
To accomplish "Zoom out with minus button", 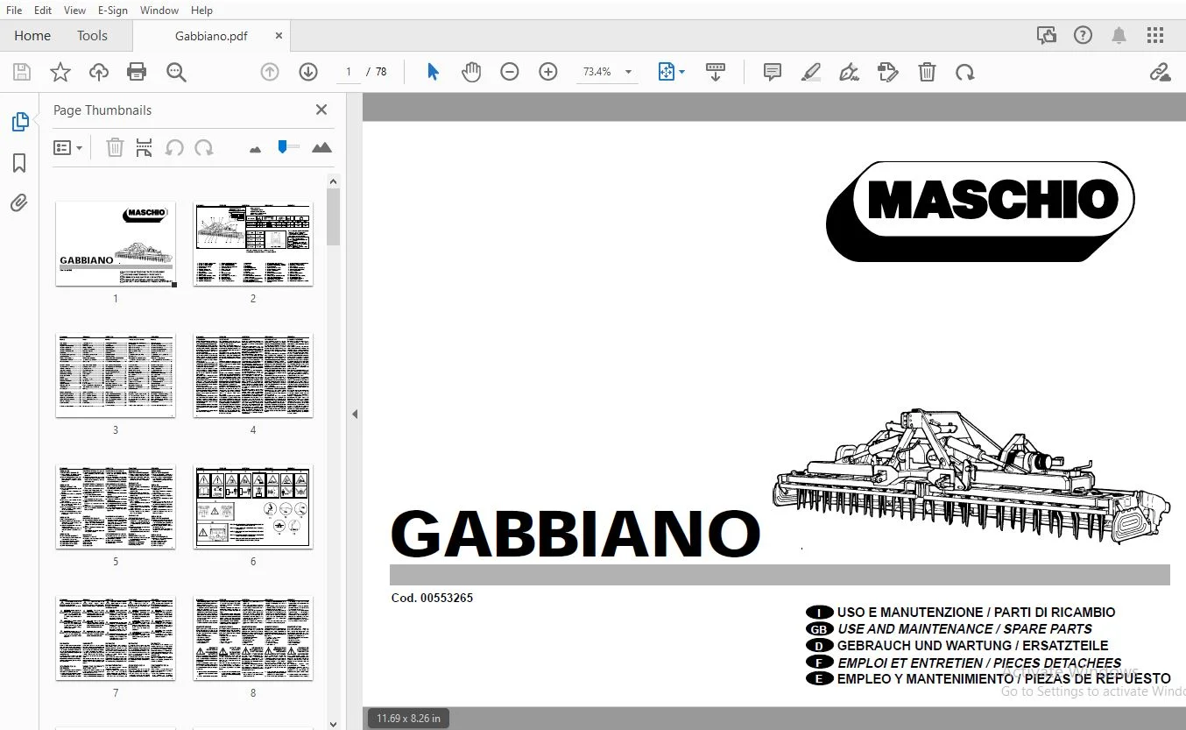I will coord(510,72).
